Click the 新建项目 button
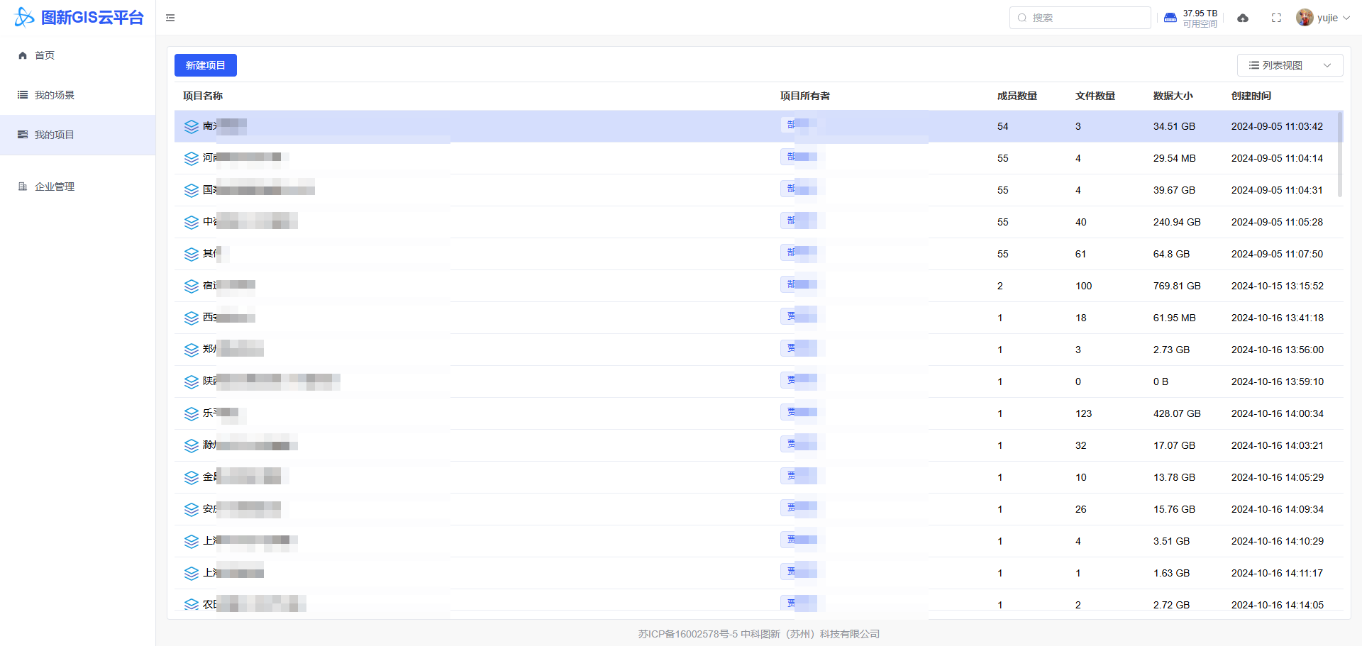Viewport: 1362px width, 646px height. pyautogui.click(x=205, y=65)
